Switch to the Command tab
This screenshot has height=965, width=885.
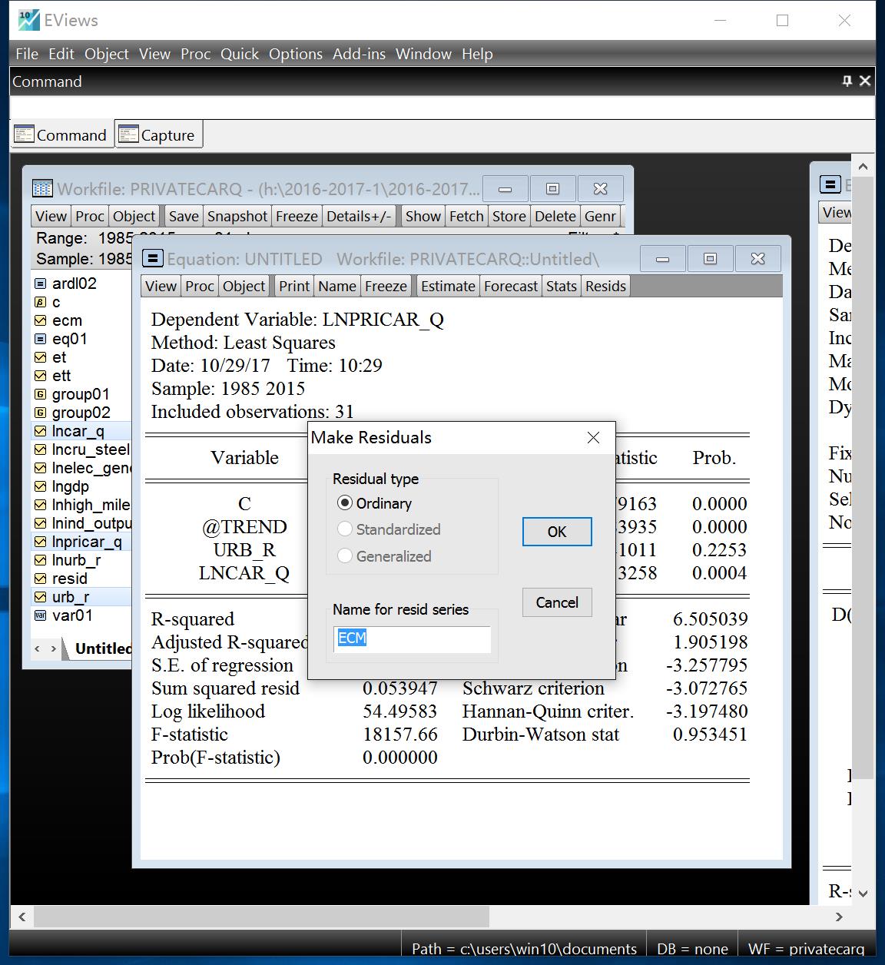[61, 134]
